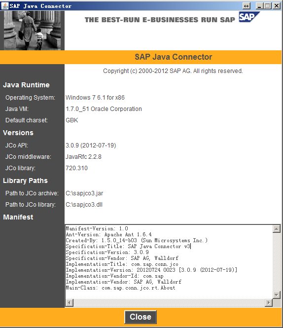Viewport: 283px width, 328px height.
Task: Click the 'Operating System:' label
Action: click(x=31, y=98)
